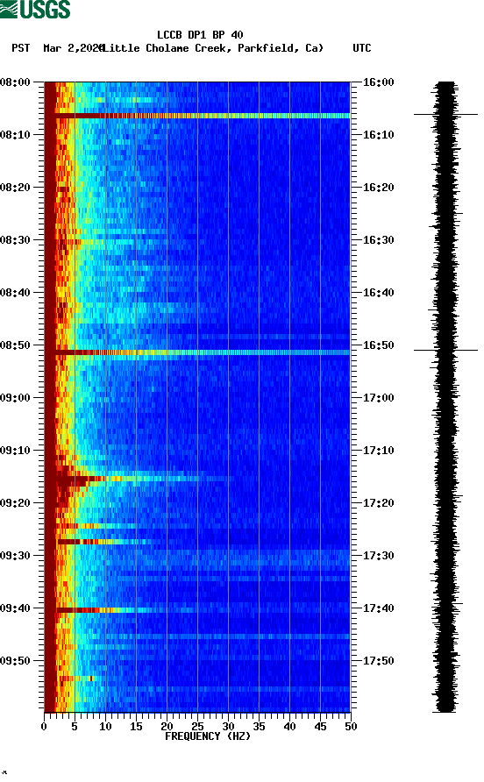Screen dimensions: 484x782
Task: Click the 16:40 UTC time label
Action: click(378, 292)
